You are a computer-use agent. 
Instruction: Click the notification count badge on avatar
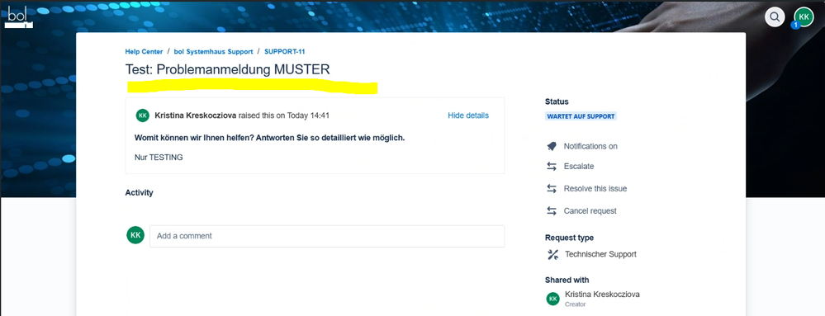(x=795, y=25)
